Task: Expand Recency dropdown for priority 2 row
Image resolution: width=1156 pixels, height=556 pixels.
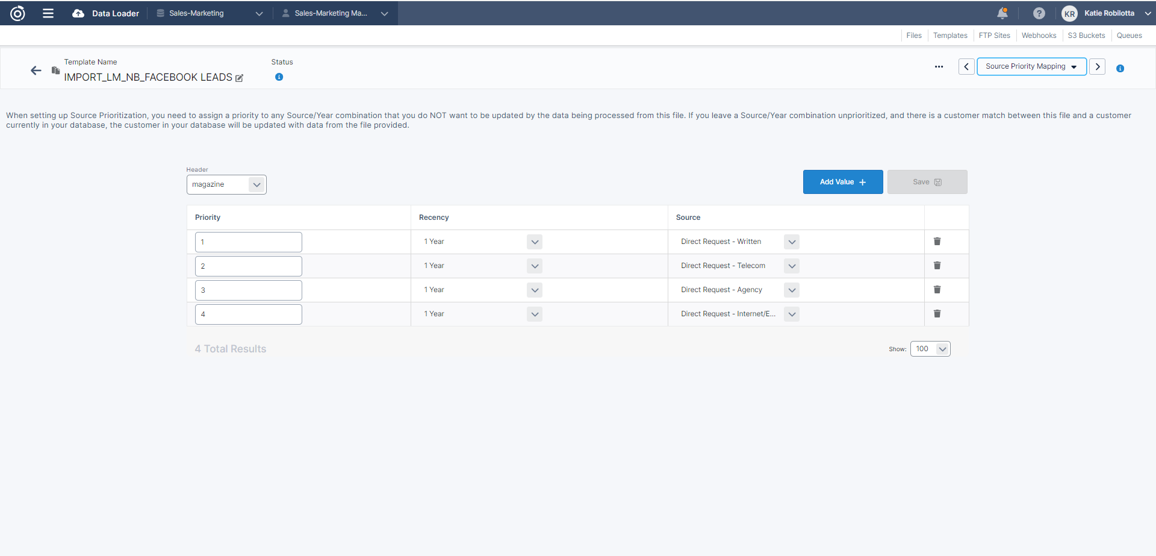Action: 535,266
